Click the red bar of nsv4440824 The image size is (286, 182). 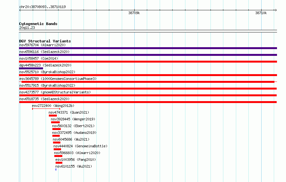click(57, 149)
